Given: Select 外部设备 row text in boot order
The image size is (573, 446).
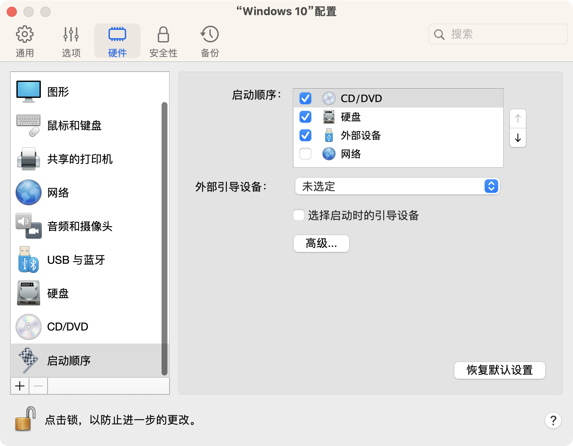Looking at the screenshot, I should click(361, 135).
